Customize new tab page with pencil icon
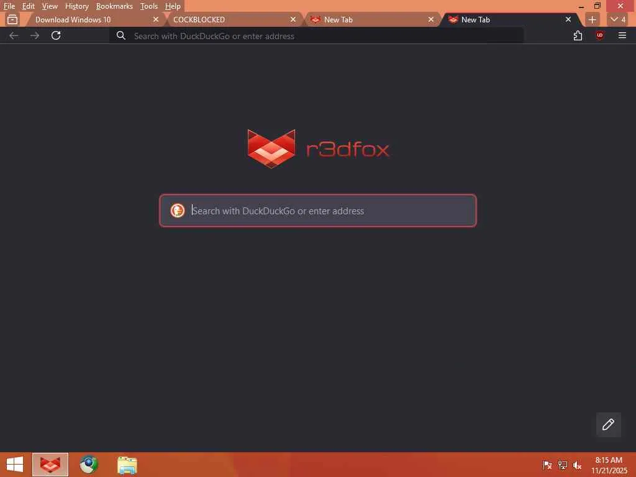The width and height of the screenshot is (636, 477). [x=609, y=424]
